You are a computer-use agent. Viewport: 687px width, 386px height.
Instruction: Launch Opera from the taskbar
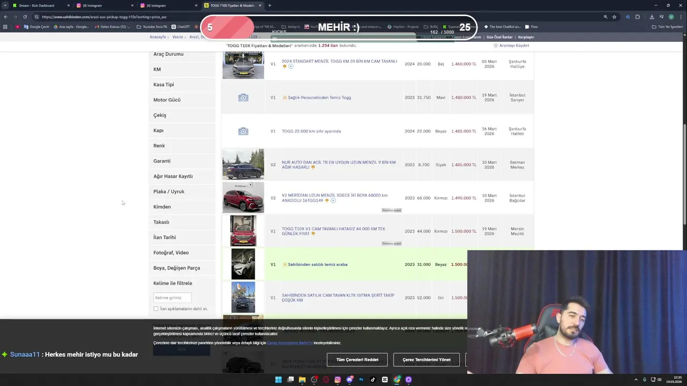[326, 380]
